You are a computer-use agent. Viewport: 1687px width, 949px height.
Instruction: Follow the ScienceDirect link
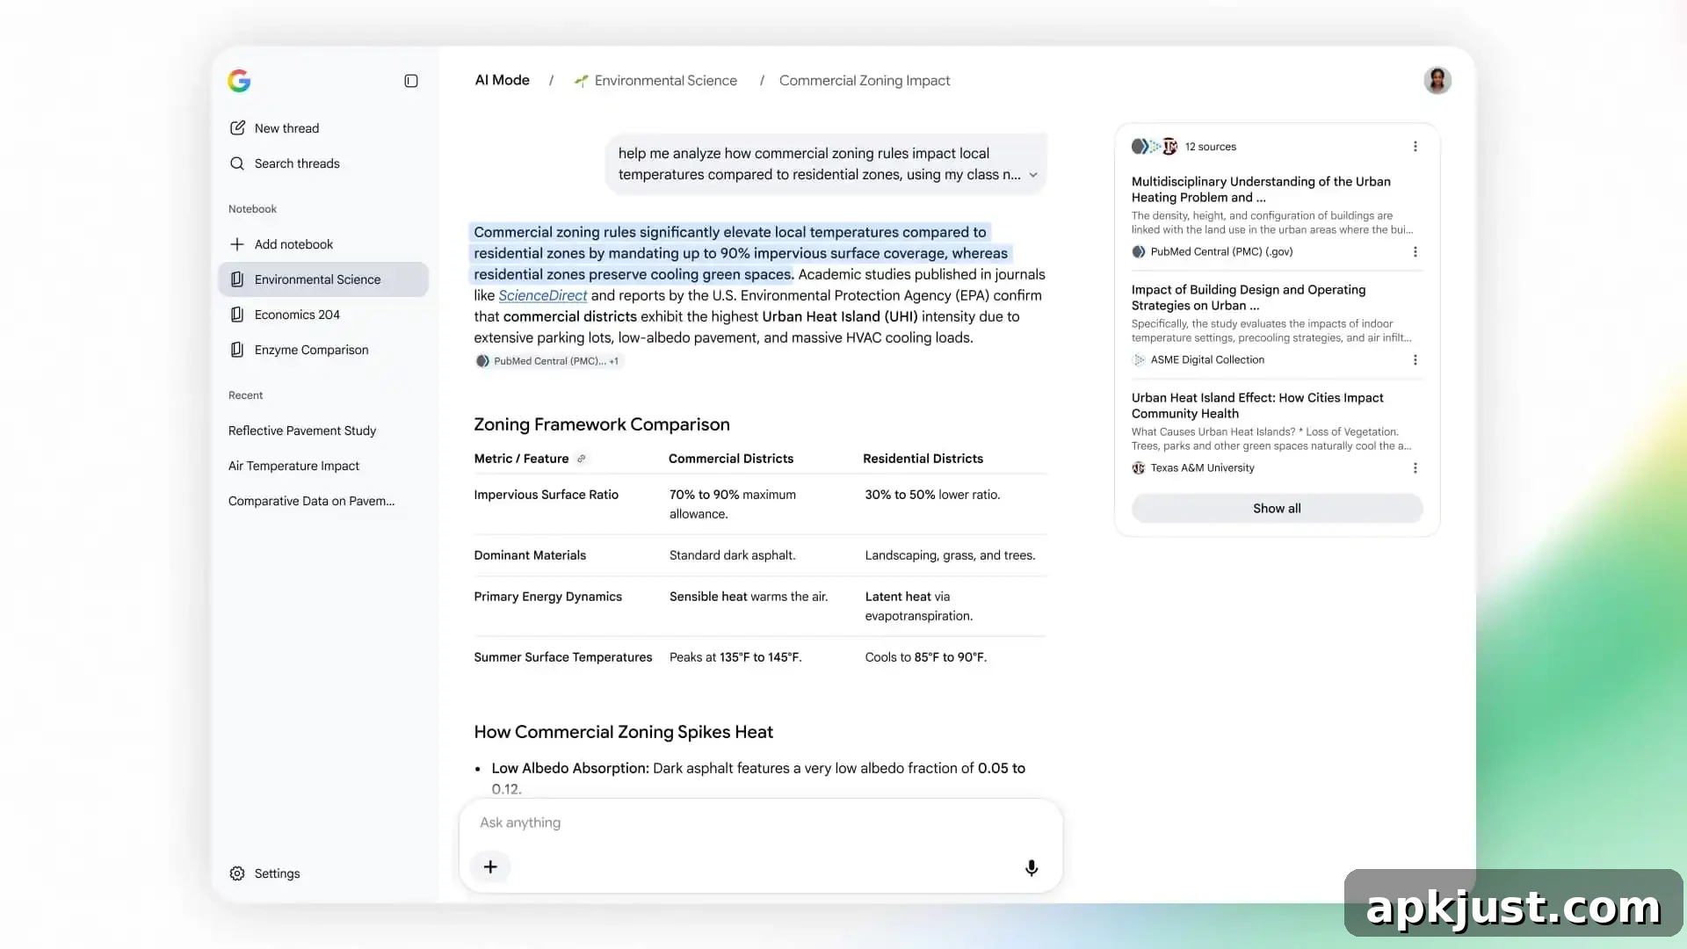click(542, 295)
